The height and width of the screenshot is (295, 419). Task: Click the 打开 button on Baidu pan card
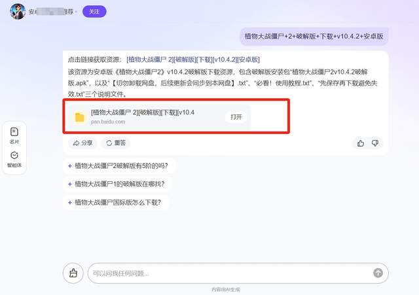[x=236, y=117]
